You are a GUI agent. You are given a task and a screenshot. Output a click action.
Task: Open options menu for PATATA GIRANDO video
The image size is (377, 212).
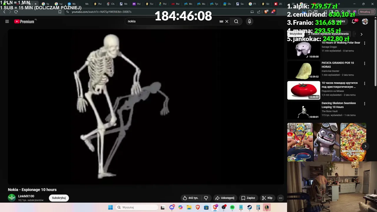[365, 63]
